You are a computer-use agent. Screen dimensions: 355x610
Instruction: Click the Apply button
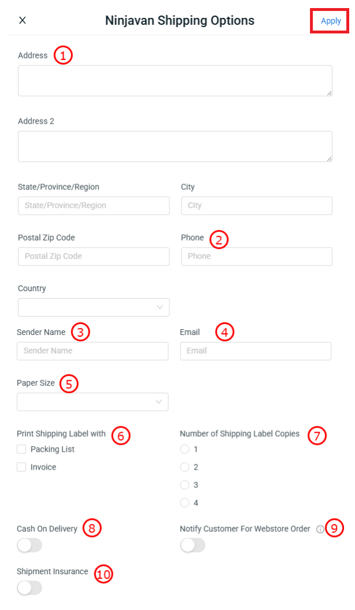(x=331, y=21)
